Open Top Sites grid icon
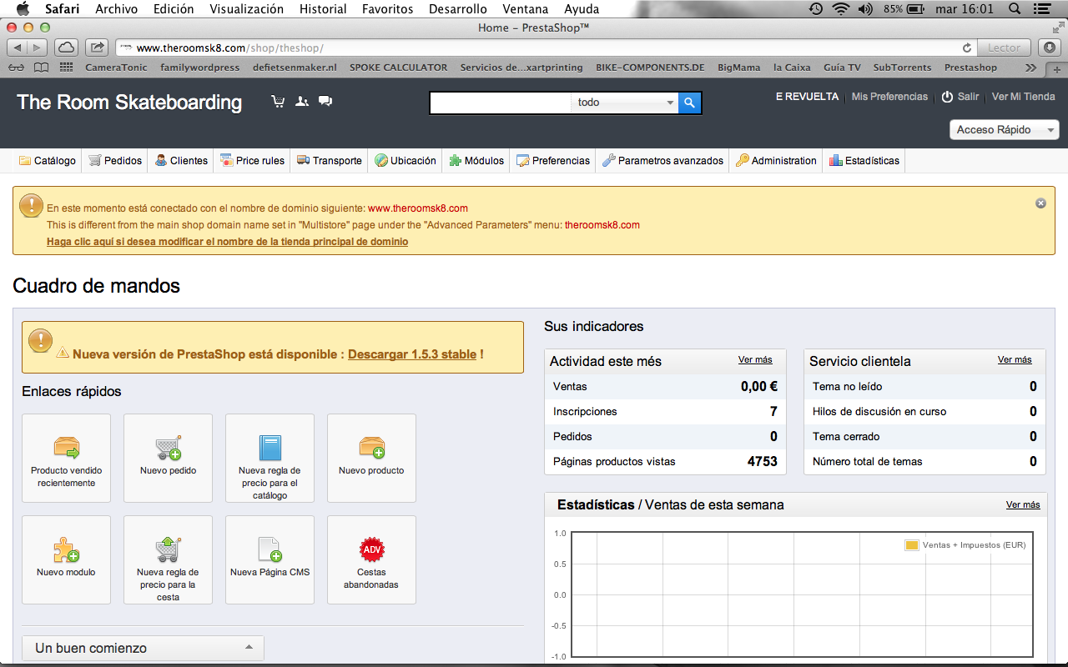The height and width of the screenshot is (667, 1068). point(67,68)
